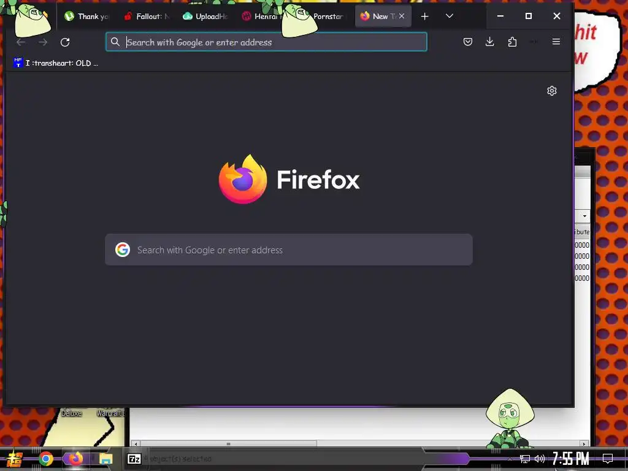628x471 pixels.
Task: Show the 7:55 PM clock calendar
Action: pos(571,459)
